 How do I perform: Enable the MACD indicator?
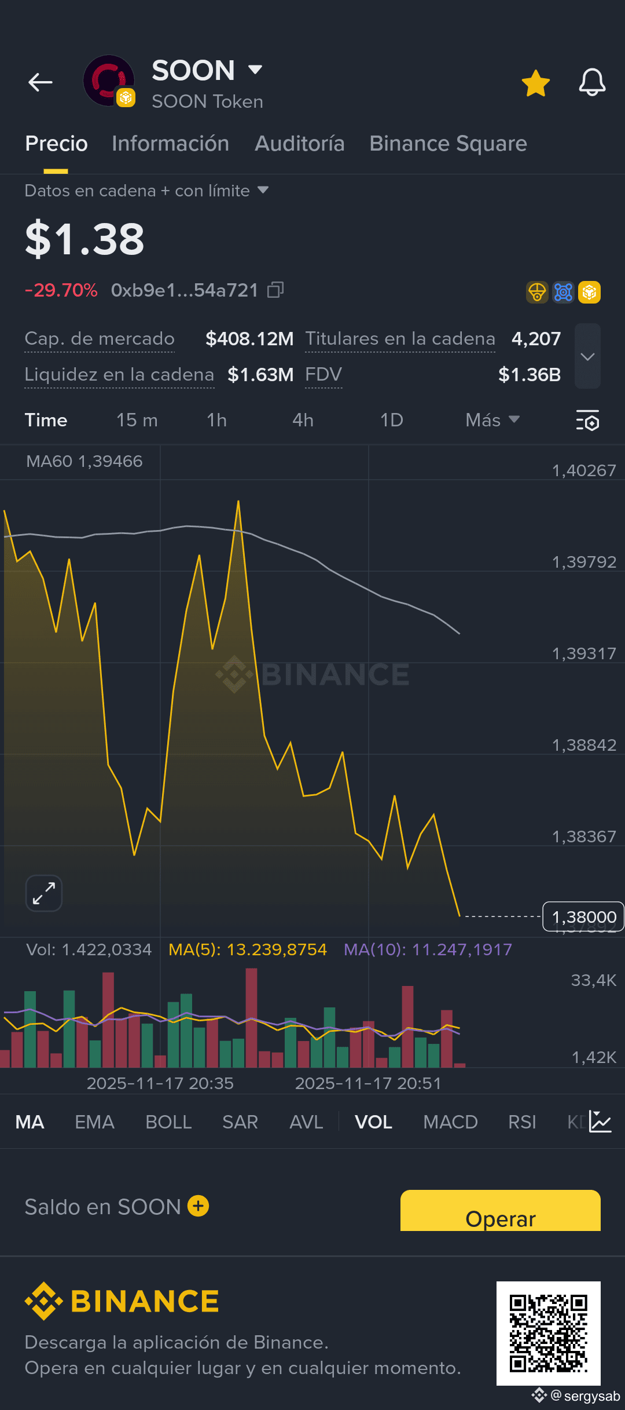[x=450, y=1122]
